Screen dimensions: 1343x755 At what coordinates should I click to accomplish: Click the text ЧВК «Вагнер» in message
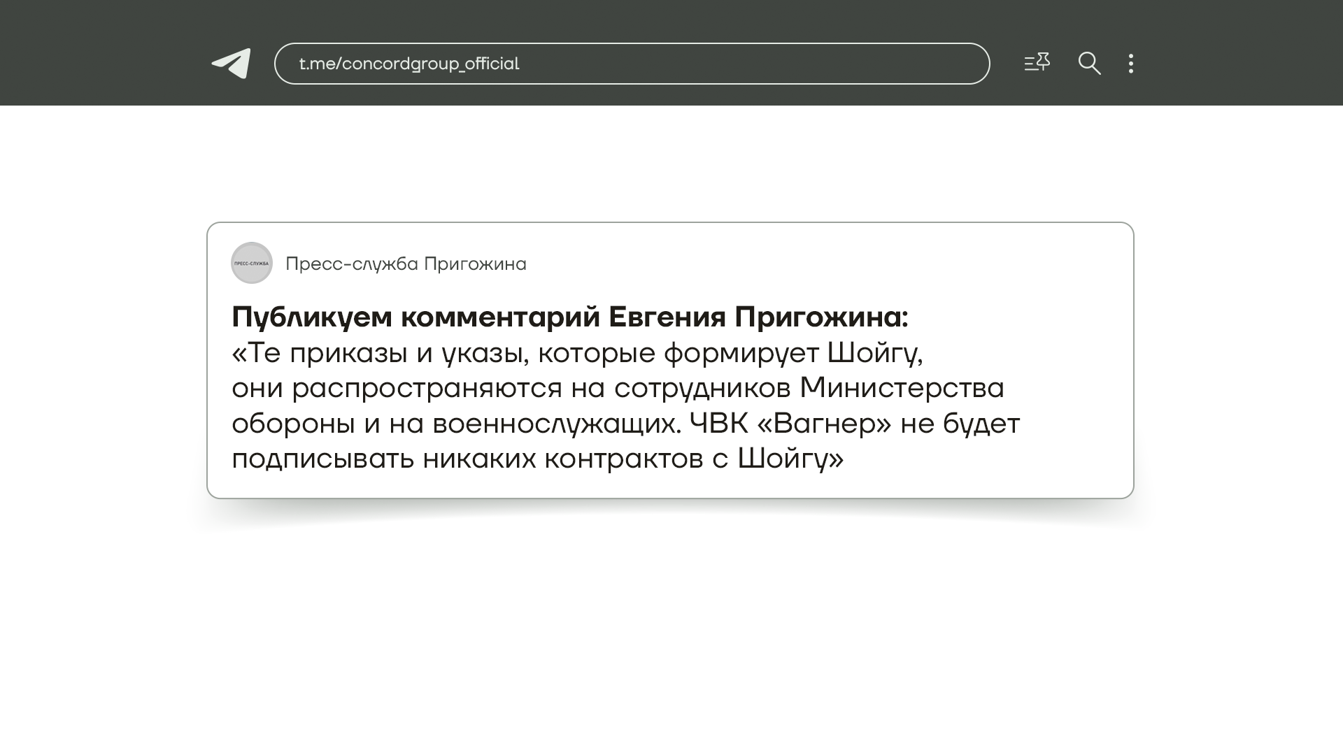[x=790, y=424]
